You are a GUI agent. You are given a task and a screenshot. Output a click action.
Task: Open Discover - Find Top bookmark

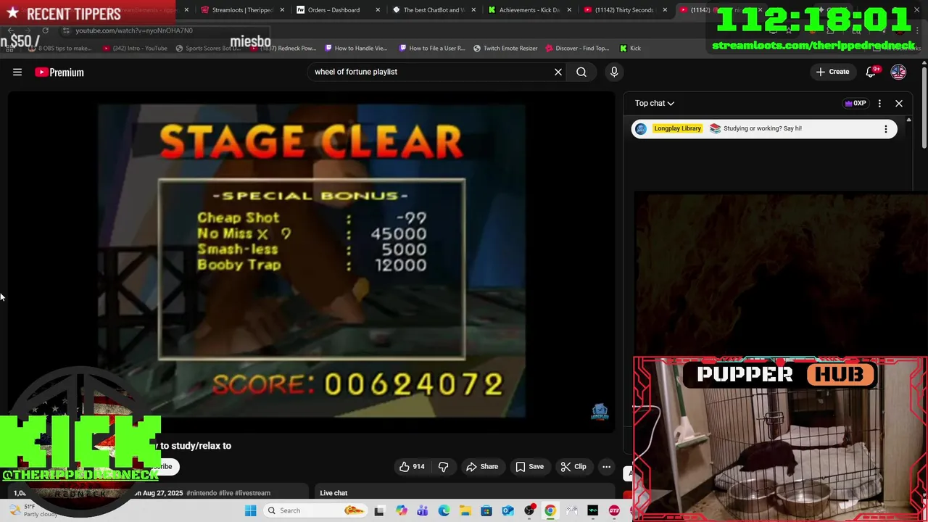click(577, 48)
